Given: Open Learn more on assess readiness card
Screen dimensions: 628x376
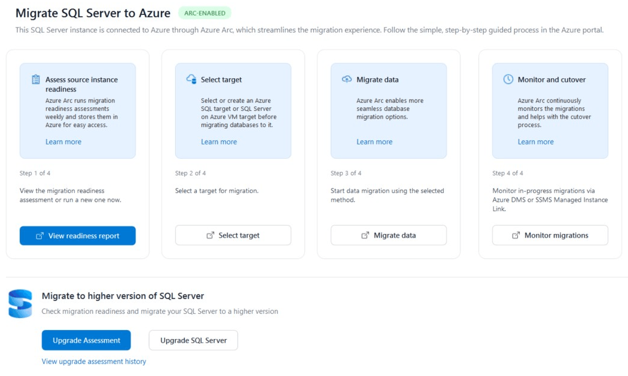Looking at the screenshot, I should (63, 141).
